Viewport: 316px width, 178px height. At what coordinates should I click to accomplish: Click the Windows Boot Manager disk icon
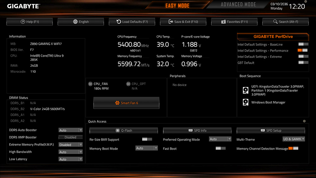(246, 102)
